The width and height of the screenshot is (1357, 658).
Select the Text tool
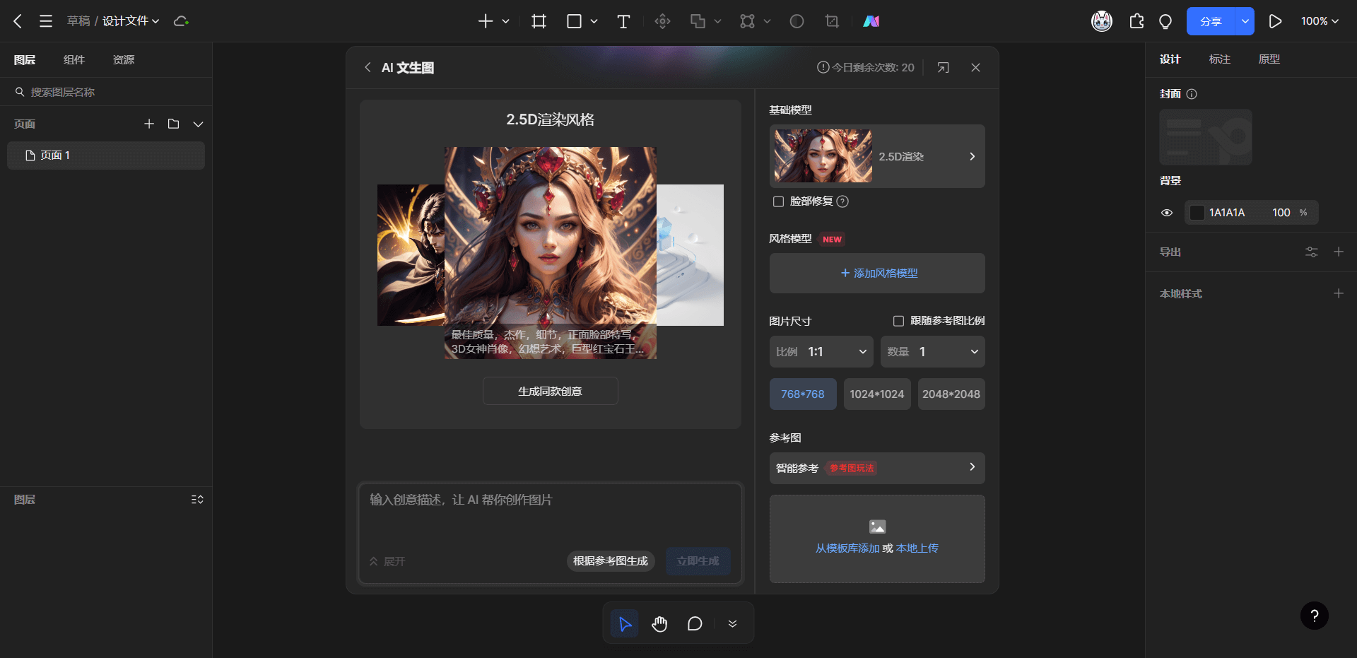click(623, 21)
